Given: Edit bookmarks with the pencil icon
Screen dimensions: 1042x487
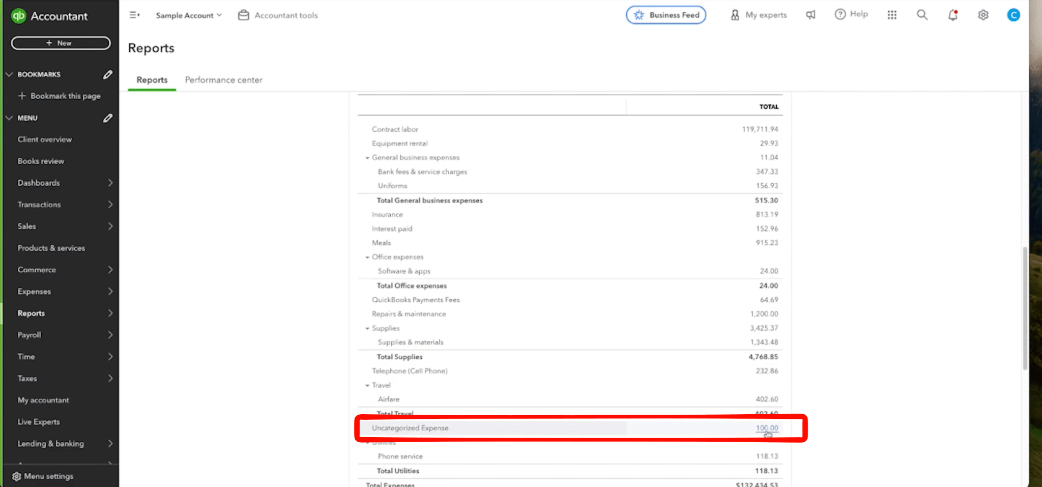Looking at the screenshot, I should 107,75.
